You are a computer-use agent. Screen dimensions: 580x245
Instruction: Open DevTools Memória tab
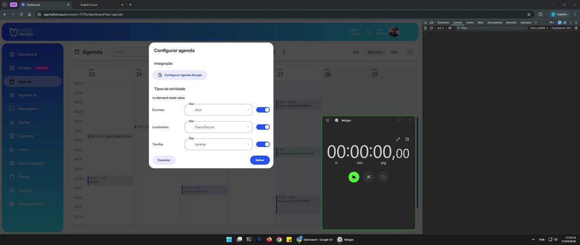(511, 22)
